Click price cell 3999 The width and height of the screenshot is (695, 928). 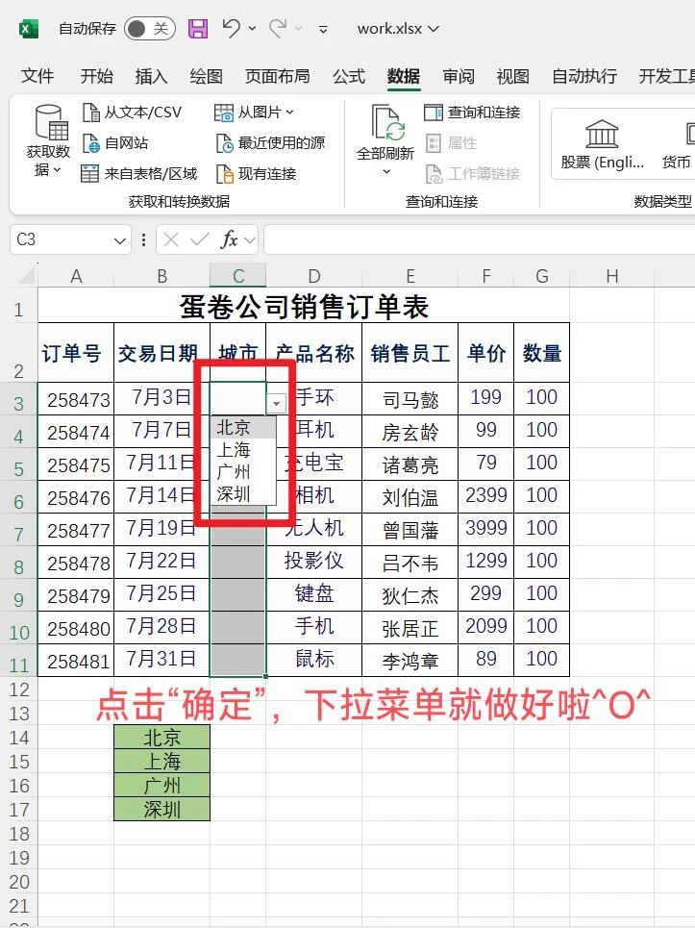[485, 528]
